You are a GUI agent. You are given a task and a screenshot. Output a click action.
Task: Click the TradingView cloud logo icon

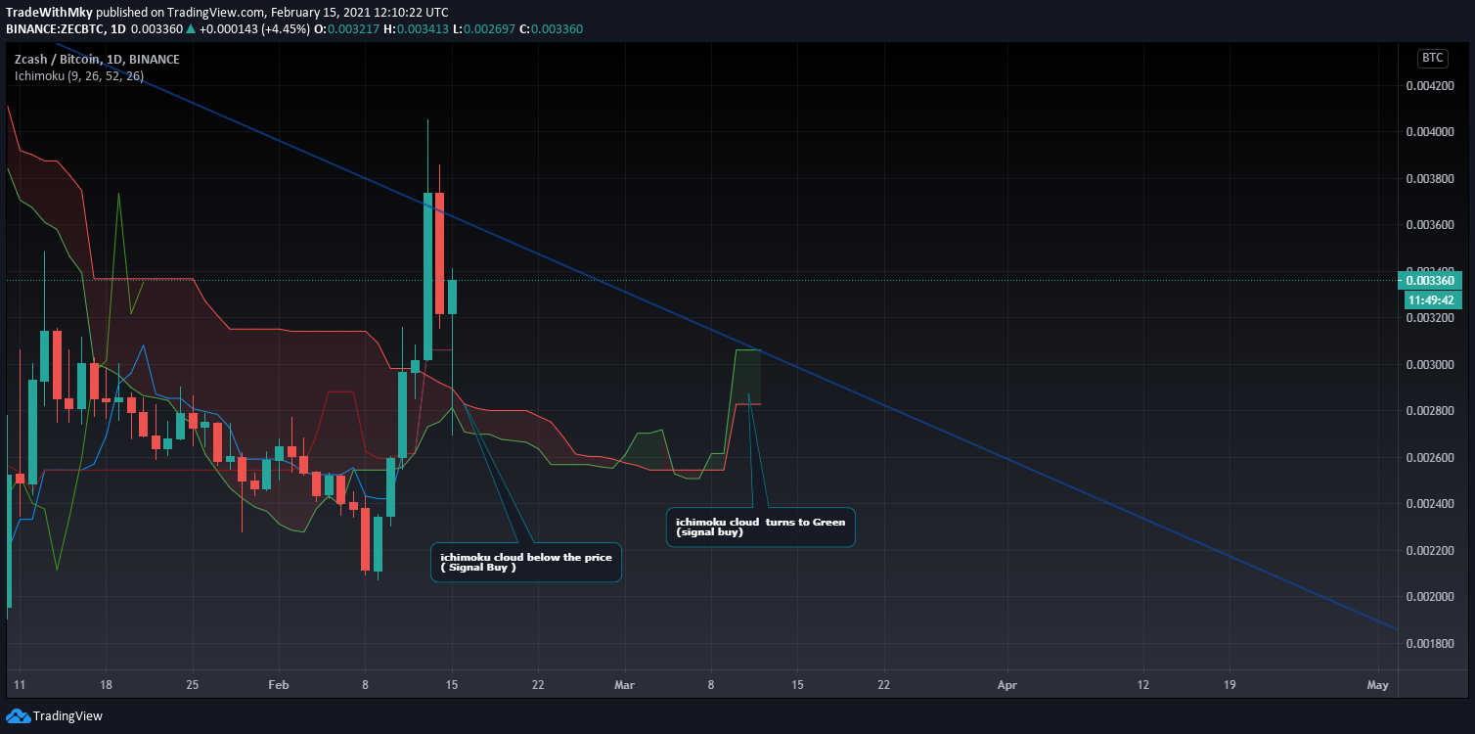click(x=18, y=716)
